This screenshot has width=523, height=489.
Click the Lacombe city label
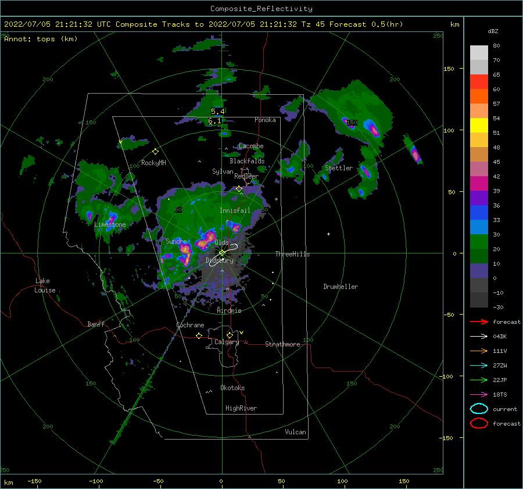point(251,146)
